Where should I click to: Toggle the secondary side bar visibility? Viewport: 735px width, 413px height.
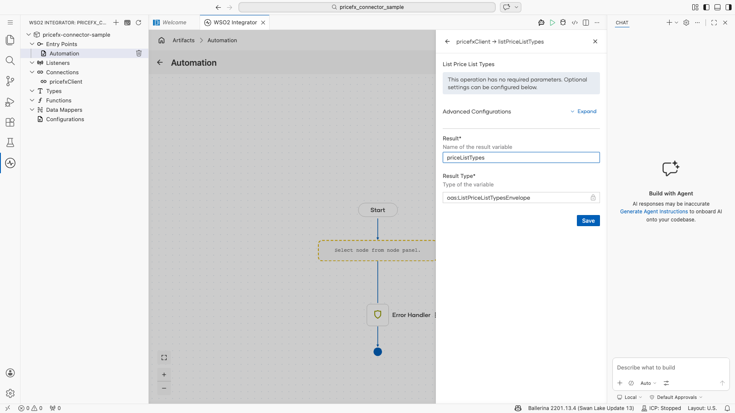[729, 7]
